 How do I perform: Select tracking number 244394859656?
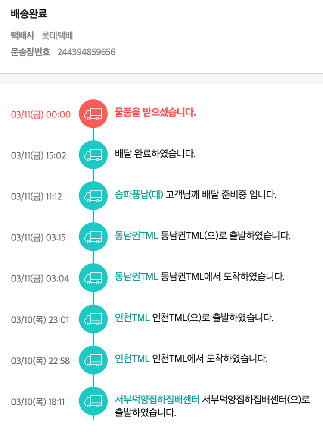[86, 52]
